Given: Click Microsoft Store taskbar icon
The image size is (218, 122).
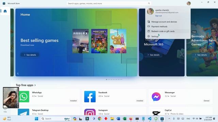Looking at the screenshot, I should click(162, 119).
